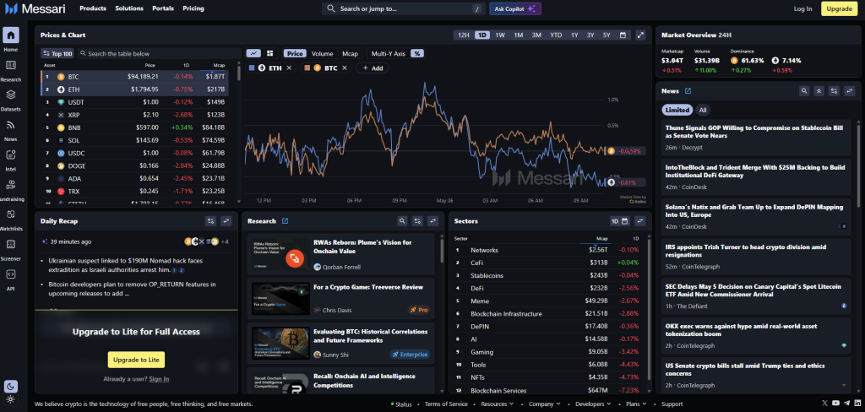Click the Upgrade button in header
Screen dimensions: 865x412
(x=839, y=8)
